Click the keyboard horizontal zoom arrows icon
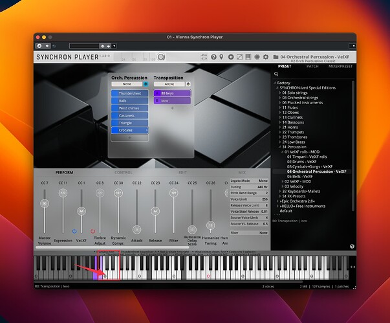The image size is (390, 323). pyautogui.click(x=352, y=267)
